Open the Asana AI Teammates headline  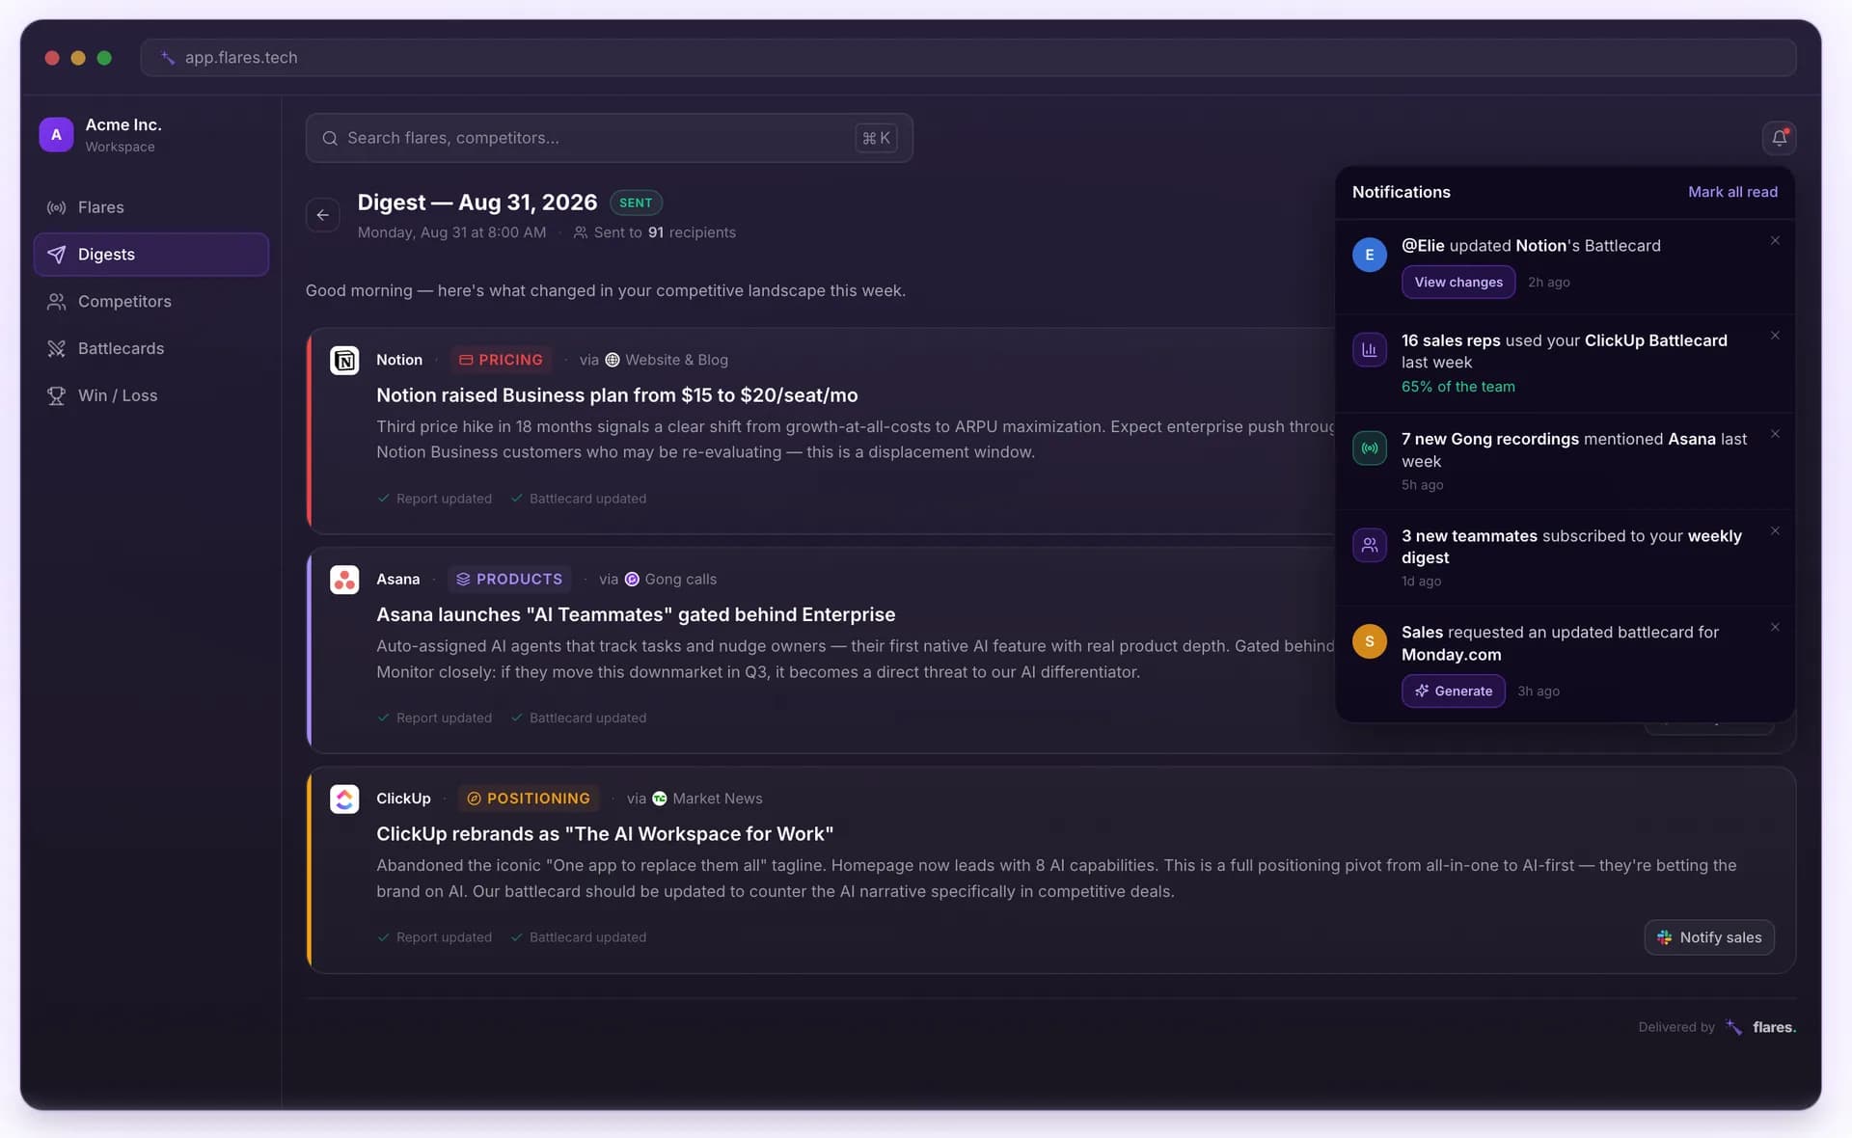(x=636, y=614)
